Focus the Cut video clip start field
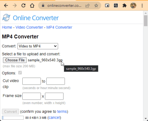 point(32,81)
